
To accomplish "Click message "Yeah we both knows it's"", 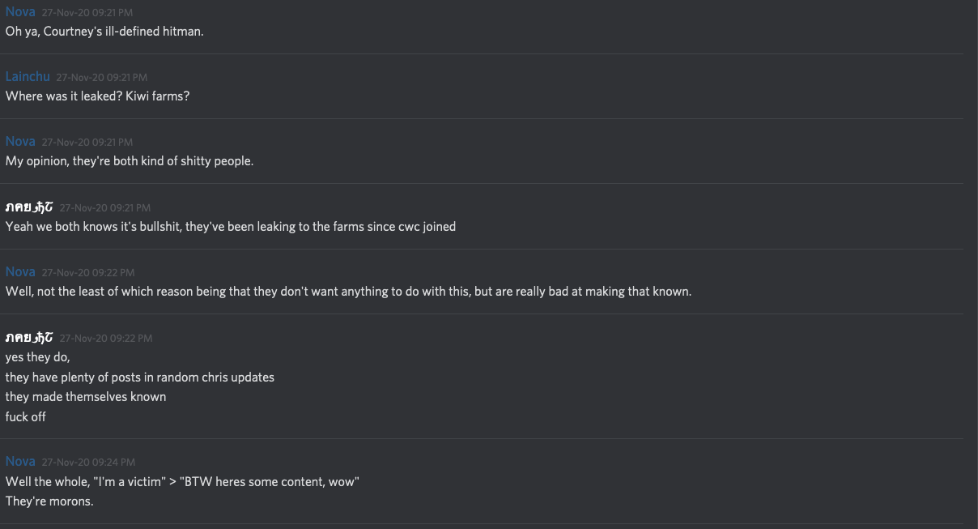I will (x=231, y=226).
